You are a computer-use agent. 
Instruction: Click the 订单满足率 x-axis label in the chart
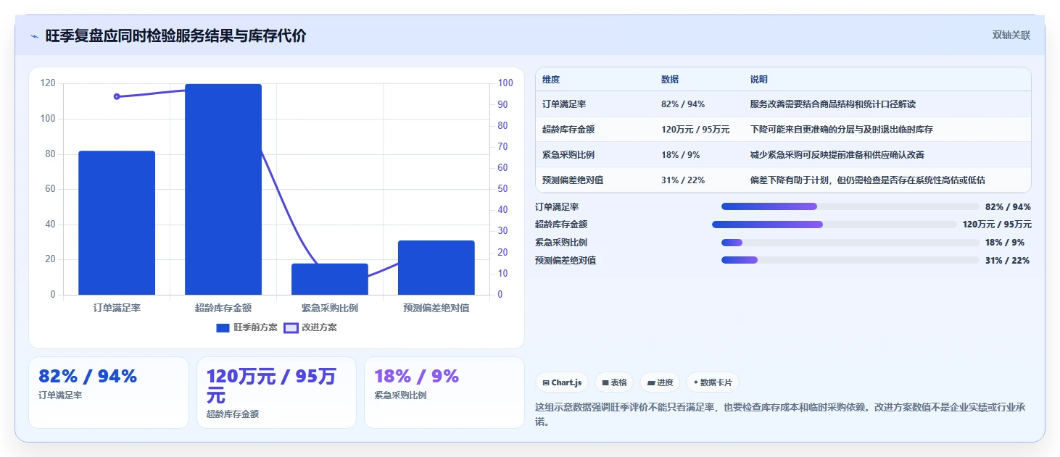pyautogui.click(x=117, y=308)
